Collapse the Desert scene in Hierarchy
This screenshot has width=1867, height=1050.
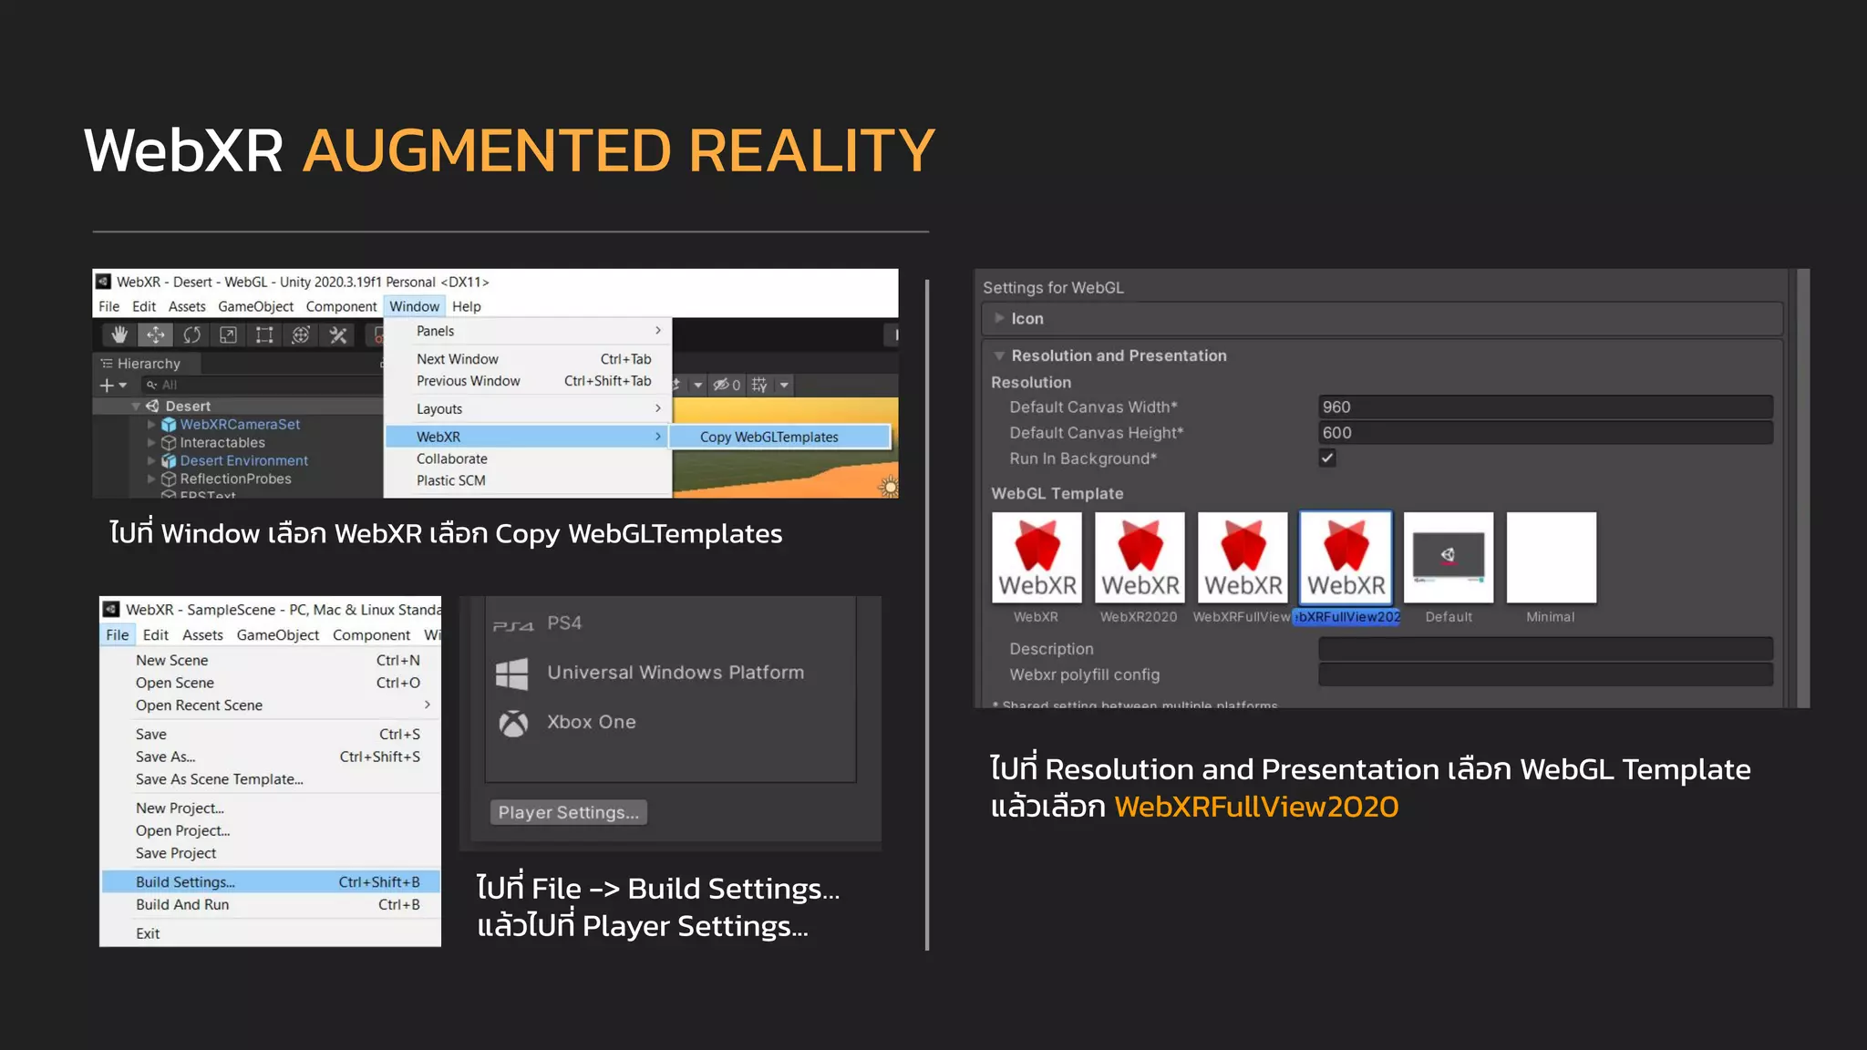point(136,407)
